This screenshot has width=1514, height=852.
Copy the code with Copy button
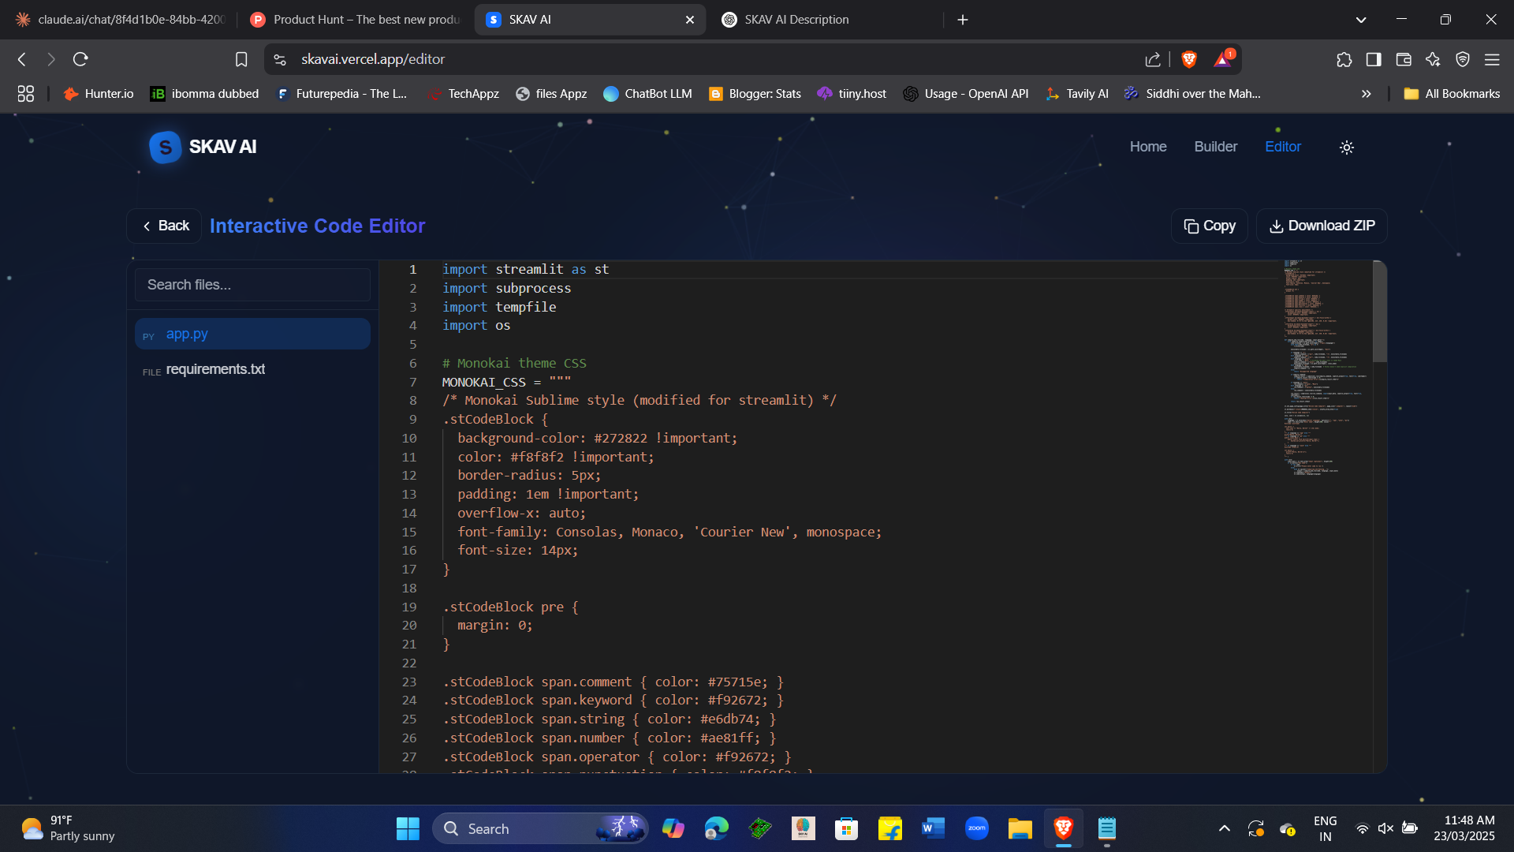[1209, 226]
